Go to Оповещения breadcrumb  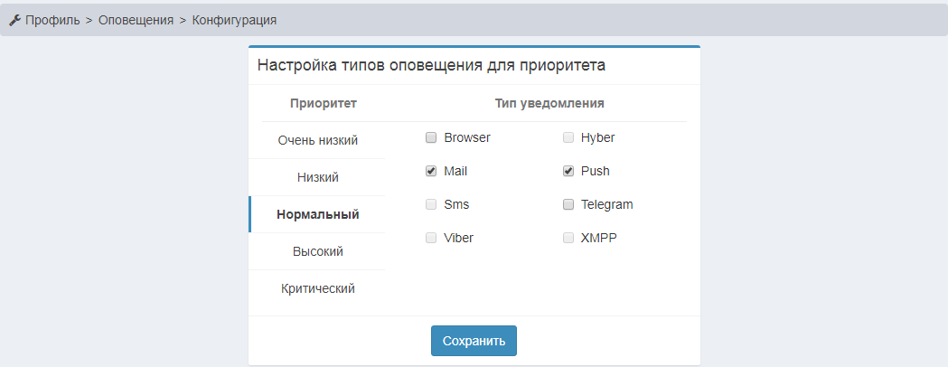tap(136, 19)
